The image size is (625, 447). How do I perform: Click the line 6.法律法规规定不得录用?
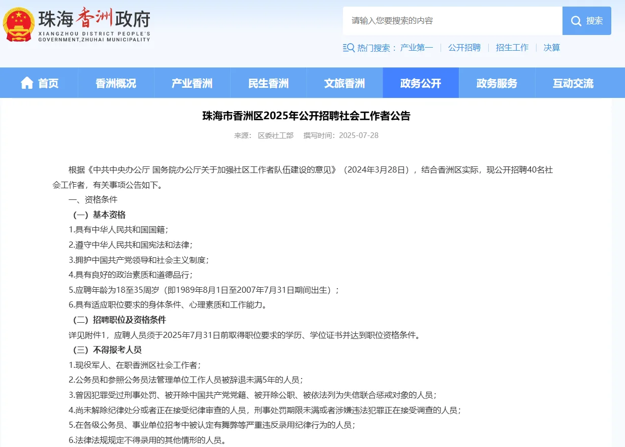click(x=147, y=440)
